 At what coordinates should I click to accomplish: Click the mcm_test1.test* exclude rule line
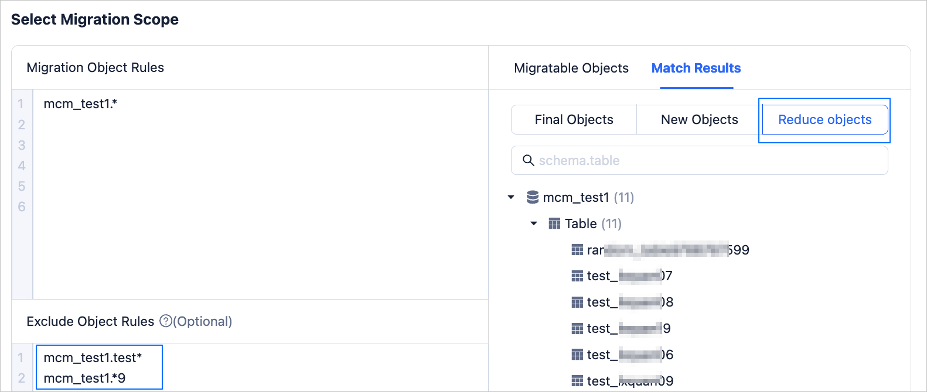point(93,357)
